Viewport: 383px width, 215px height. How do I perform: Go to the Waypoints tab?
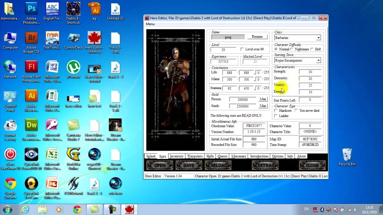pyautogui.click(x=195, y=156)
